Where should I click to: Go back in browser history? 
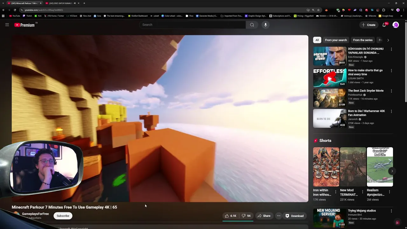3,10
